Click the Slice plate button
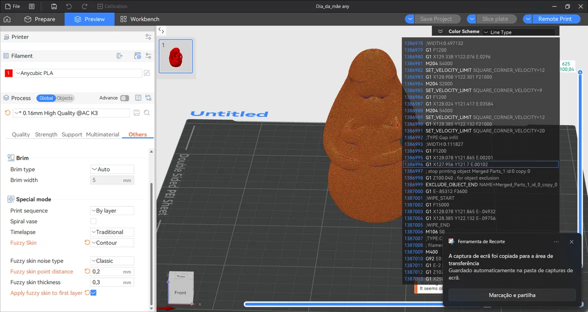The width and height of the screenshot is (588, 312). [495, 19]
